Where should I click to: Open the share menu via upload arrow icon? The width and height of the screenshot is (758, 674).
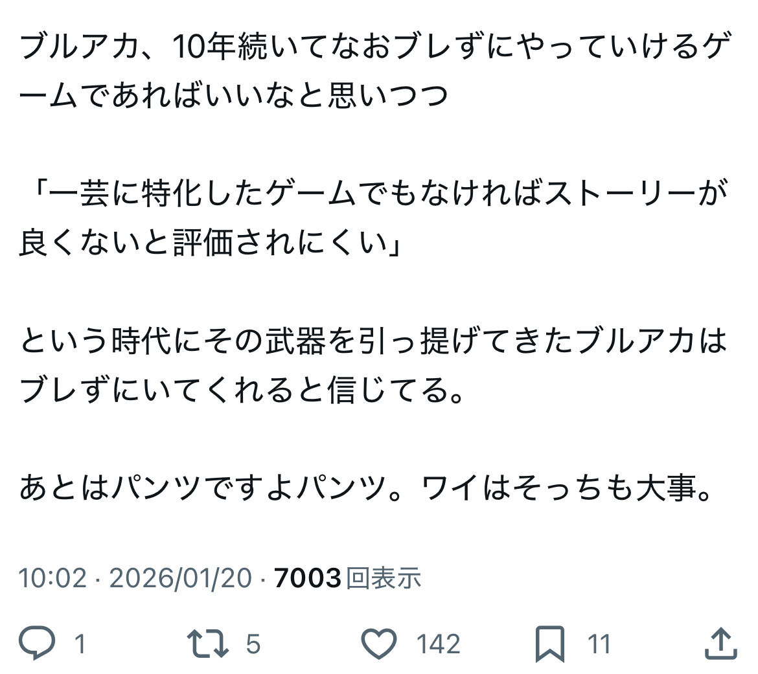click(x=720, y=644)
